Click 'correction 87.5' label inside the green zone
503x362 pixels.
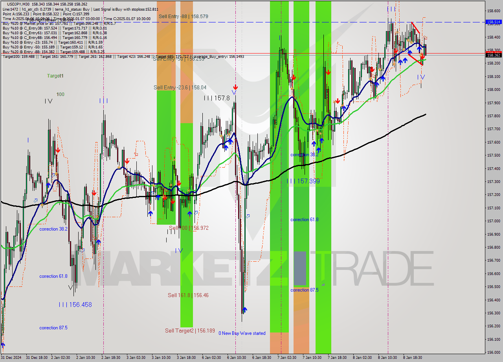(x=305, y=290)
